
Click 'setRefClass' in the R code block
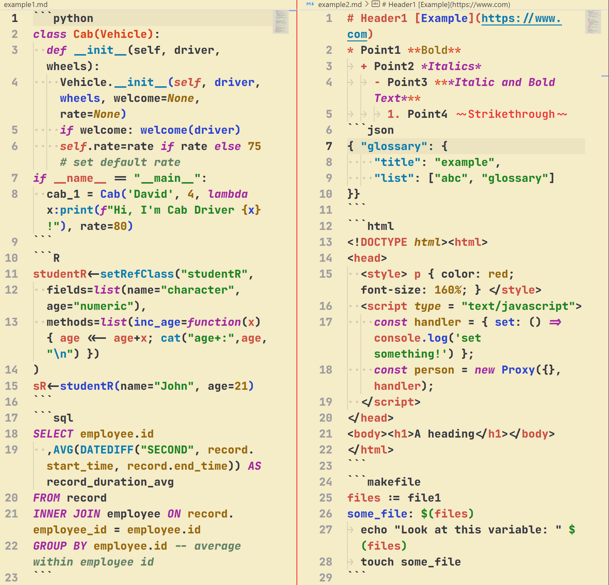point(137,274)
